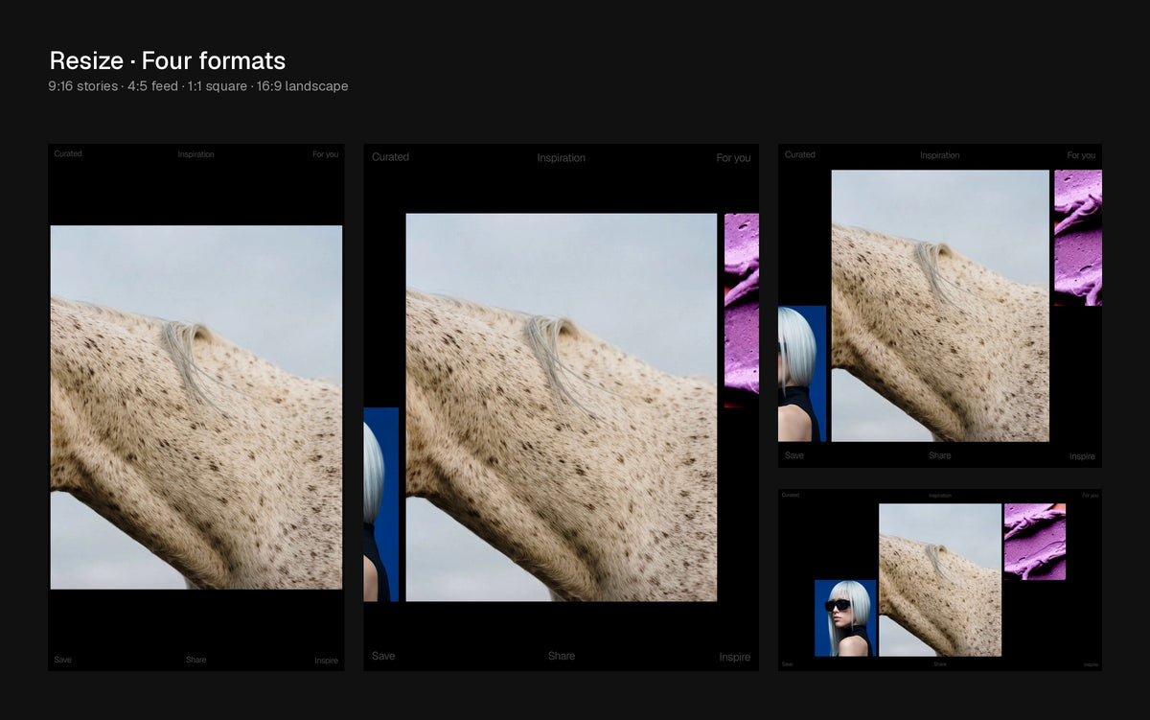Screen dimensions: 1150x720
Task: Open blue portrait image in the feed frame
Action: click(380, 504)
